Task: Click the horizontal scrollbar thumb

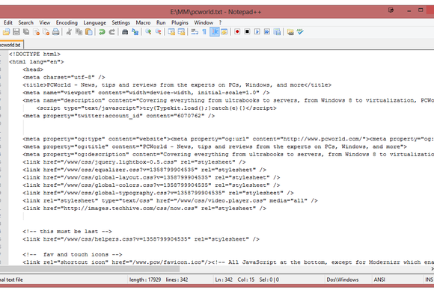Action: (90, 268)
